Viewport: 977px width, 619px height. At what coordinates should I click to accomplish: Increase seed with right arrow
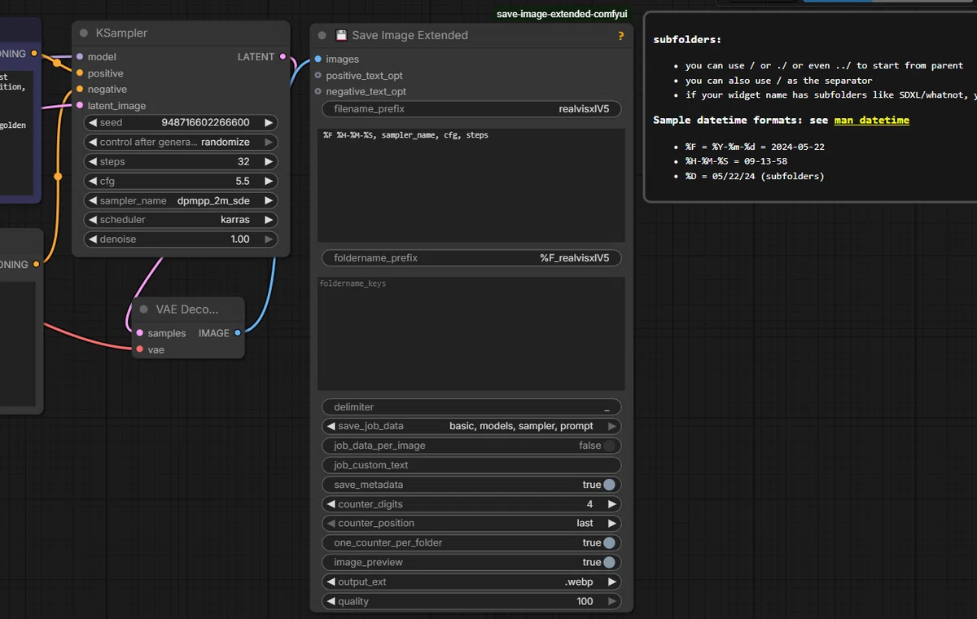pyautogui.click(x=269, y=123)
